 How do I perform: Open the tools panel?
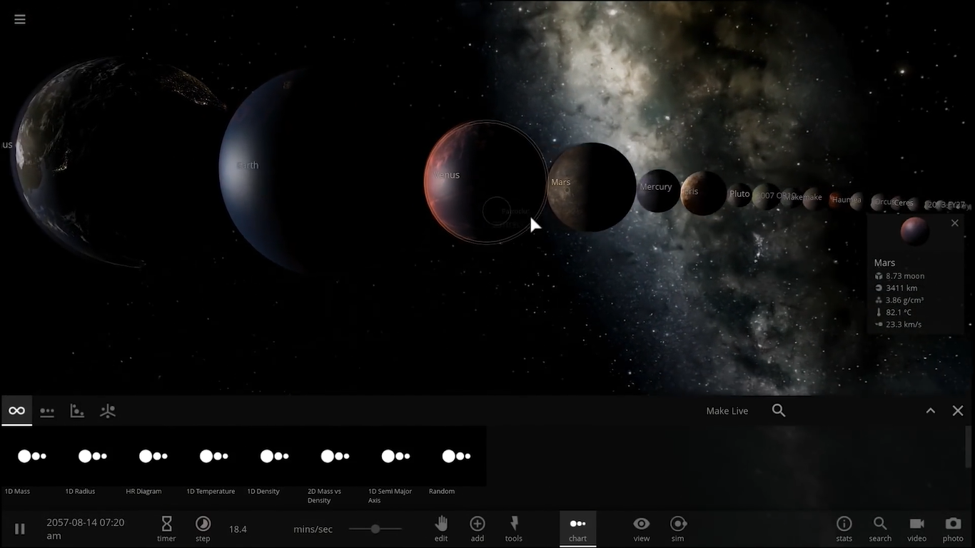(514, 528)
